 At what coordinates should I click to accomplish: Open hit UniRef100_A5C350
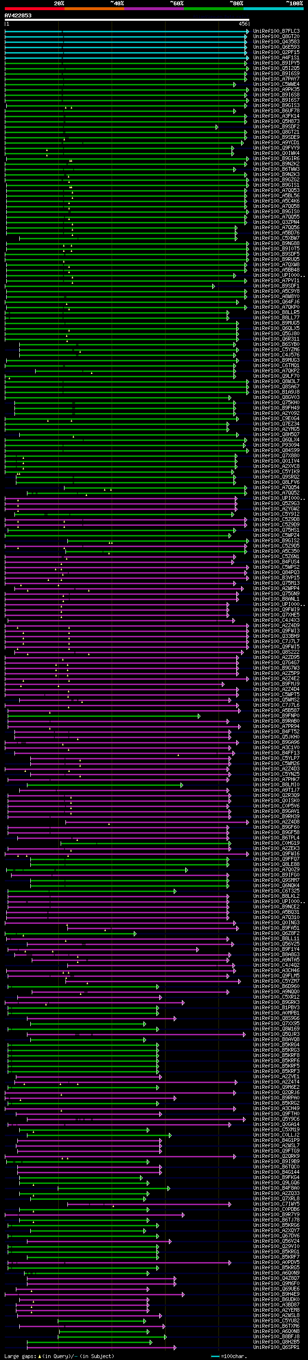click(276, 551)
